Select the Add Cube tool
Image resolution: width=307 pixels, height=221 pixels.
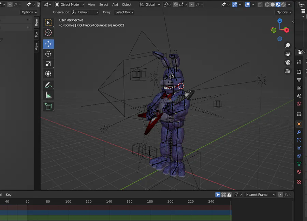(x=48, y=106)
